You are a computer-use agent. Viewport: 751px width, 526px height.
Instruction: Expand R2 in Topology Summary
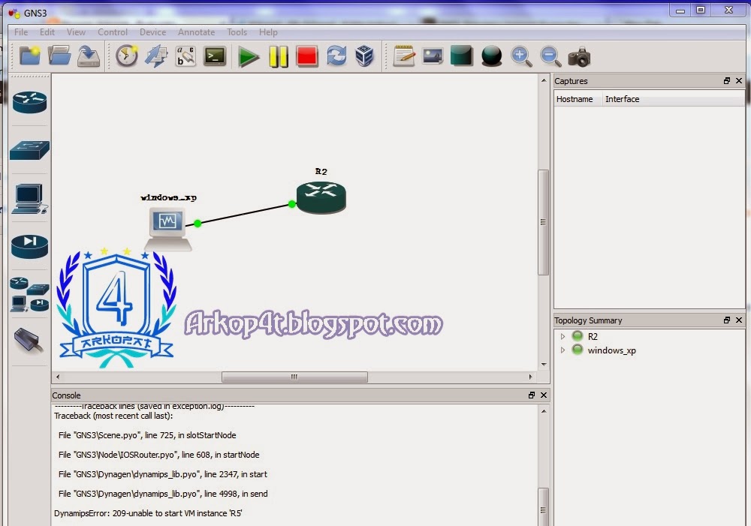(562, 336)
